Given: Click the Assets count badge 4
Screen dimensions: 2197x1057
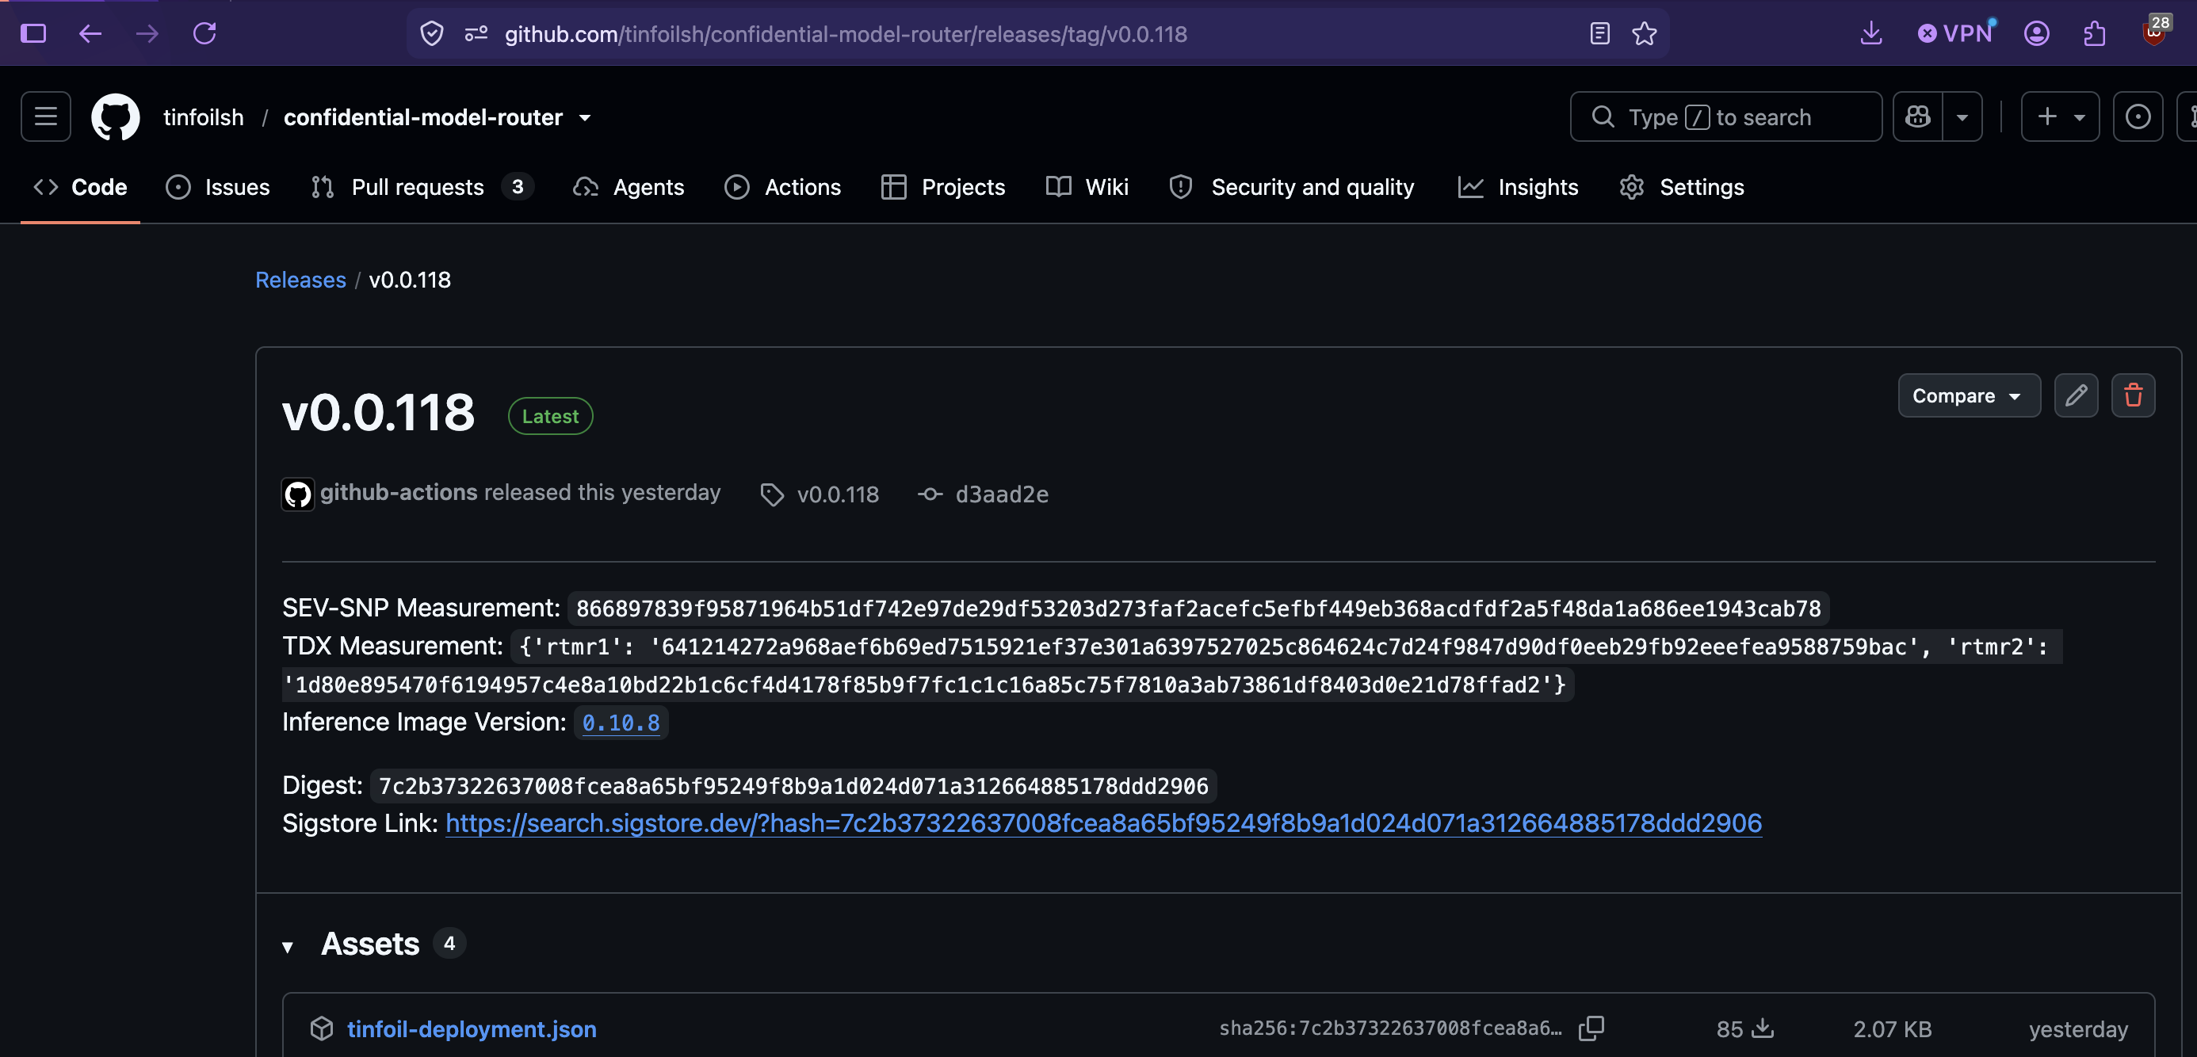Looking at the screenshot, I should coord(449,944).
